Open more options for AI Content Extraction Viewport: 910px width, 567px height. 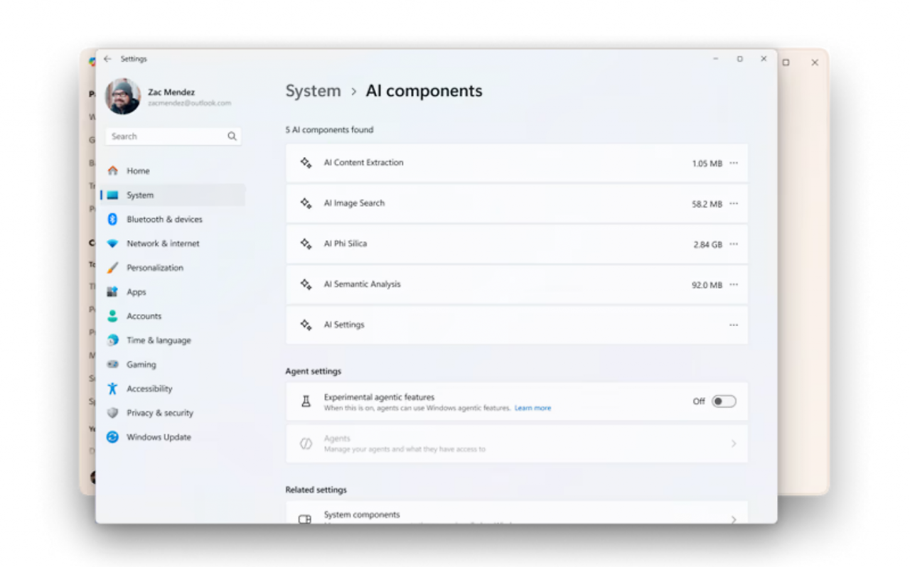tap(734, 163)
